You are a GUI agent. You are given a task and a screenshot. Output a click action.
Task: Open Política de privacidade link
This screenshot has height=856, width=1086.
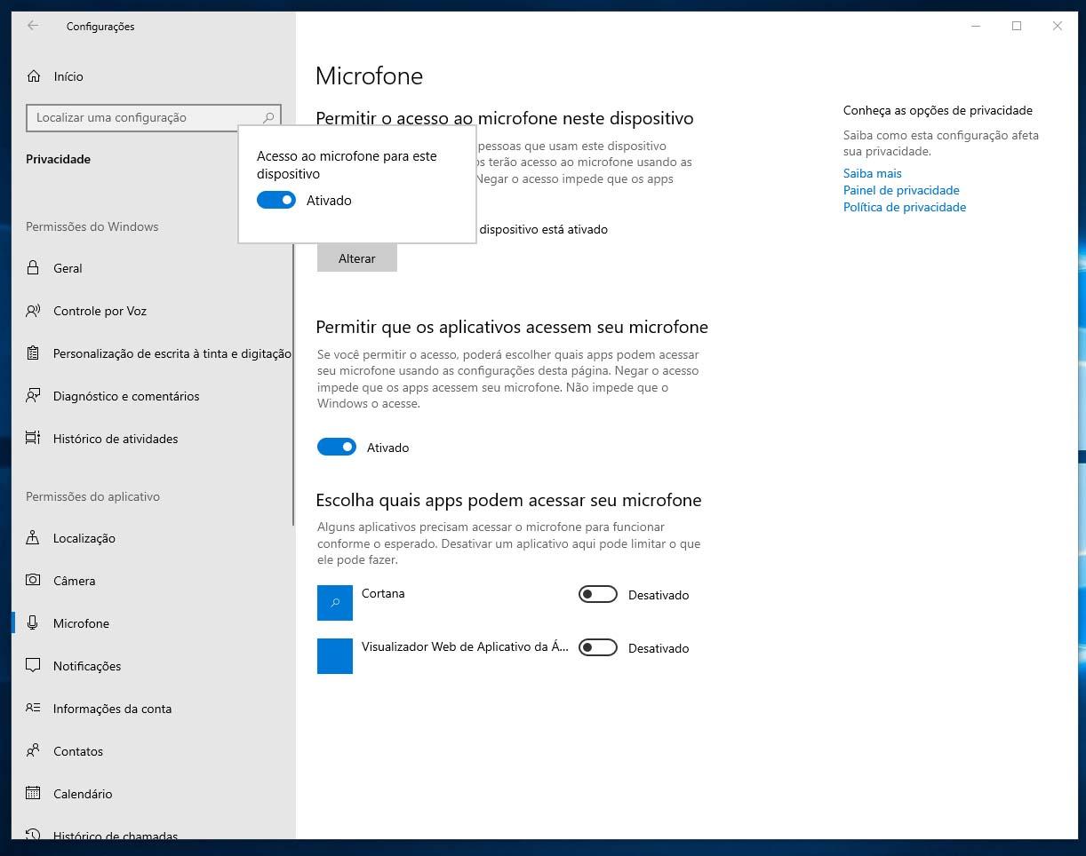click(x=905, y=207)
